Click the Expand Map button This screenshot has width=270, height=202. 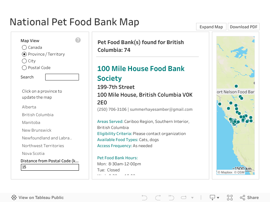click(211, 27)
